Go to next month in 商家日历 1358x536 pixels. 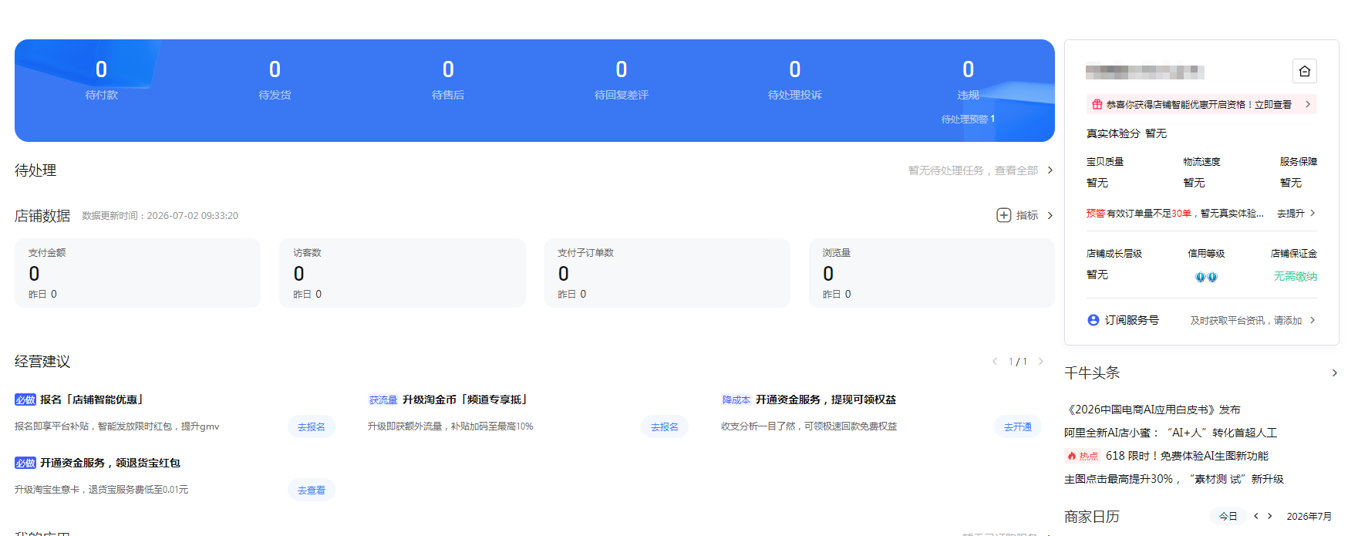(1270, 516)
